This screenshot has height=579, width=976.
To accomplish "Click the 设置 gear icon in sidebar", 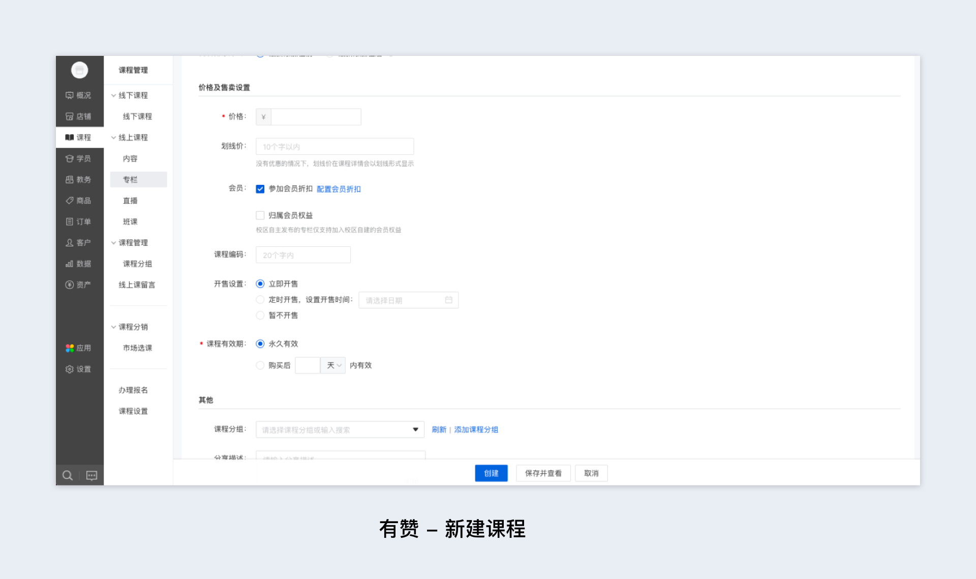I will 70,369.
